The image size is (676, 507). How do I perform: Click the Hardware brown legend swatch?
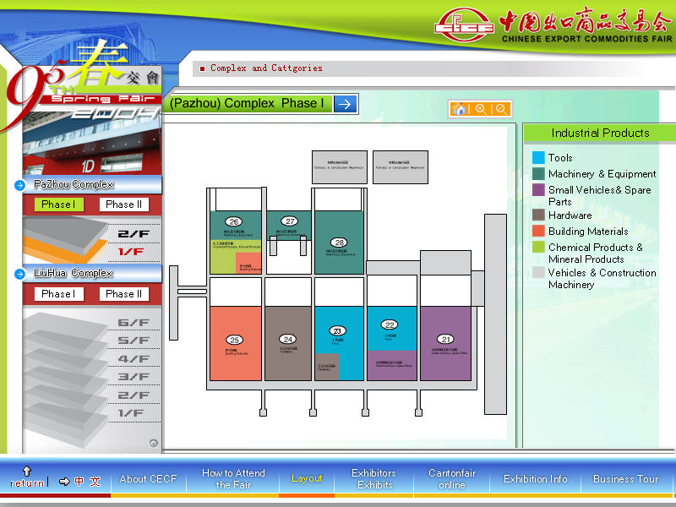(538, 215)
